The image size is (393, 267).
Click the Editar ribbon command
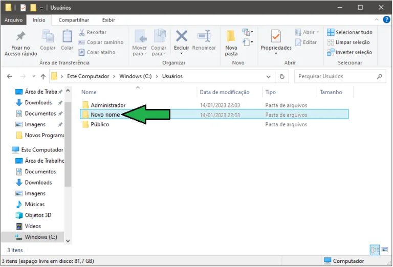click(306, 42)
